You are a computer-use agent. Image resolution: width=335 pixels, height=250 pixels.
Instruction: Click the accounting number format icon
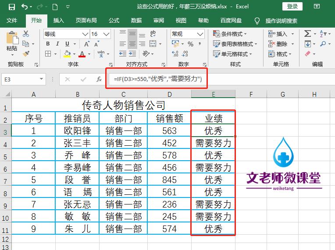(175, 44)
